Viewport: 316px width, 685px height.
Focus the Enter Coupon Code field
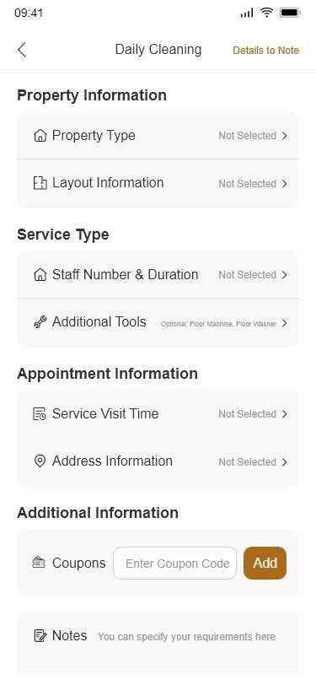pyautogui.click(x=175, y=564)
